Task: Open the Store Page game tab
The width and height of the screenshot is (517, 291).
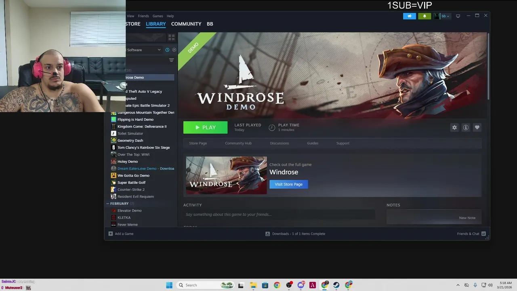Action: point(198,143)
